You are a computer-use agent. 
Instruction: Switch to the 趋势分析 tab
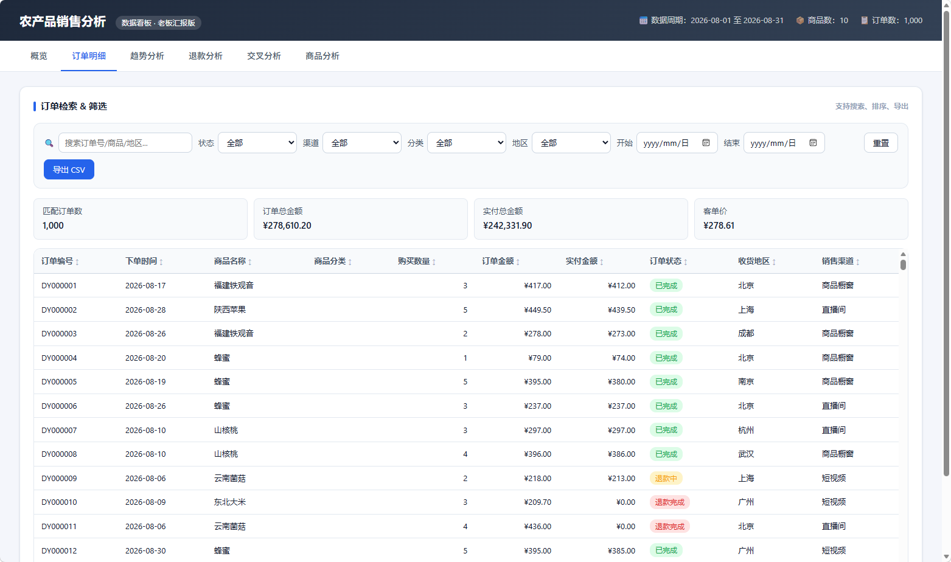tap(147, 56)
